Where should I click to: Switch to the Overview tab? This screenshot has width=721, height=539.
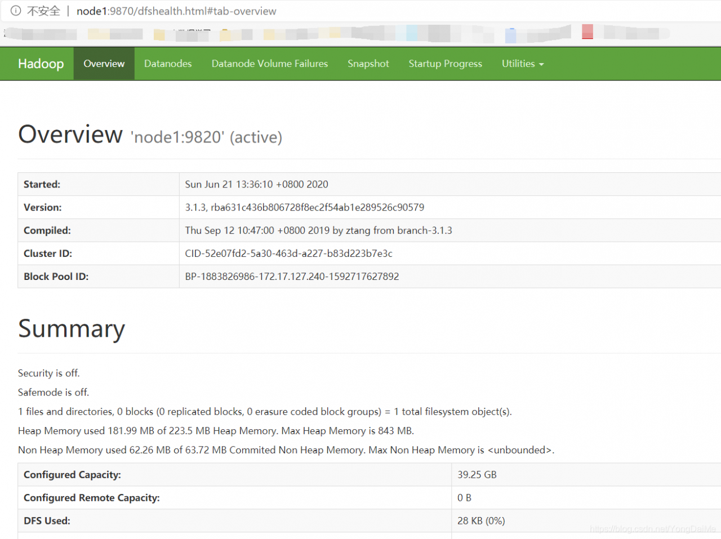pyautogui.click(x=104, y=64)
